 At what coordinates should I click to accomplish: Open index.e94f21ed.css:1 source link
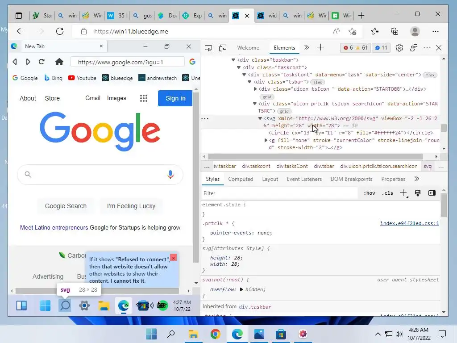(410, 223)
